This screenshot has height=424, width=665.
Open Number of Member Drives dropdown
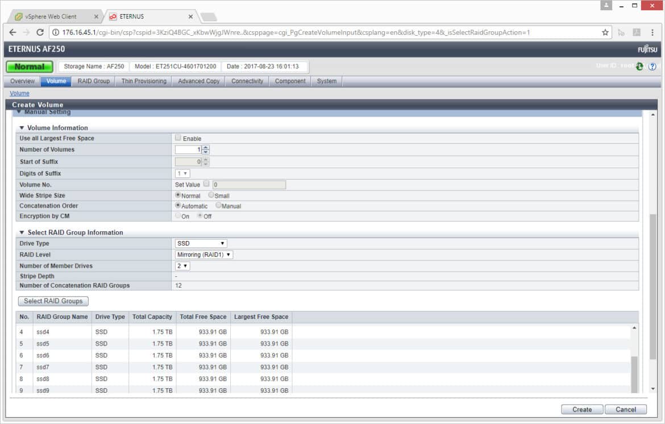click(182, 266)
